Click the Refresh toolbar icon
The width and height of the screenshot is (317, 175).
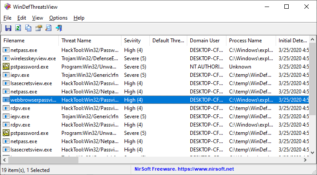point(18,28)
